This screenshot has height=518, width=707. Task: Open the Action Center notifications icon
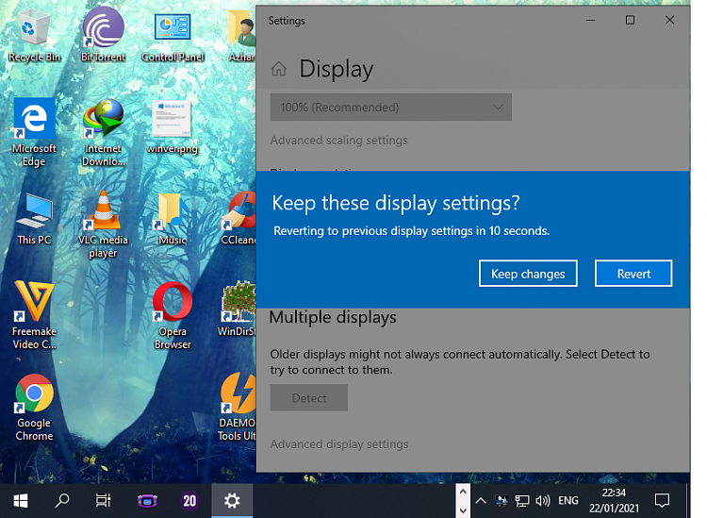[663, 500]
